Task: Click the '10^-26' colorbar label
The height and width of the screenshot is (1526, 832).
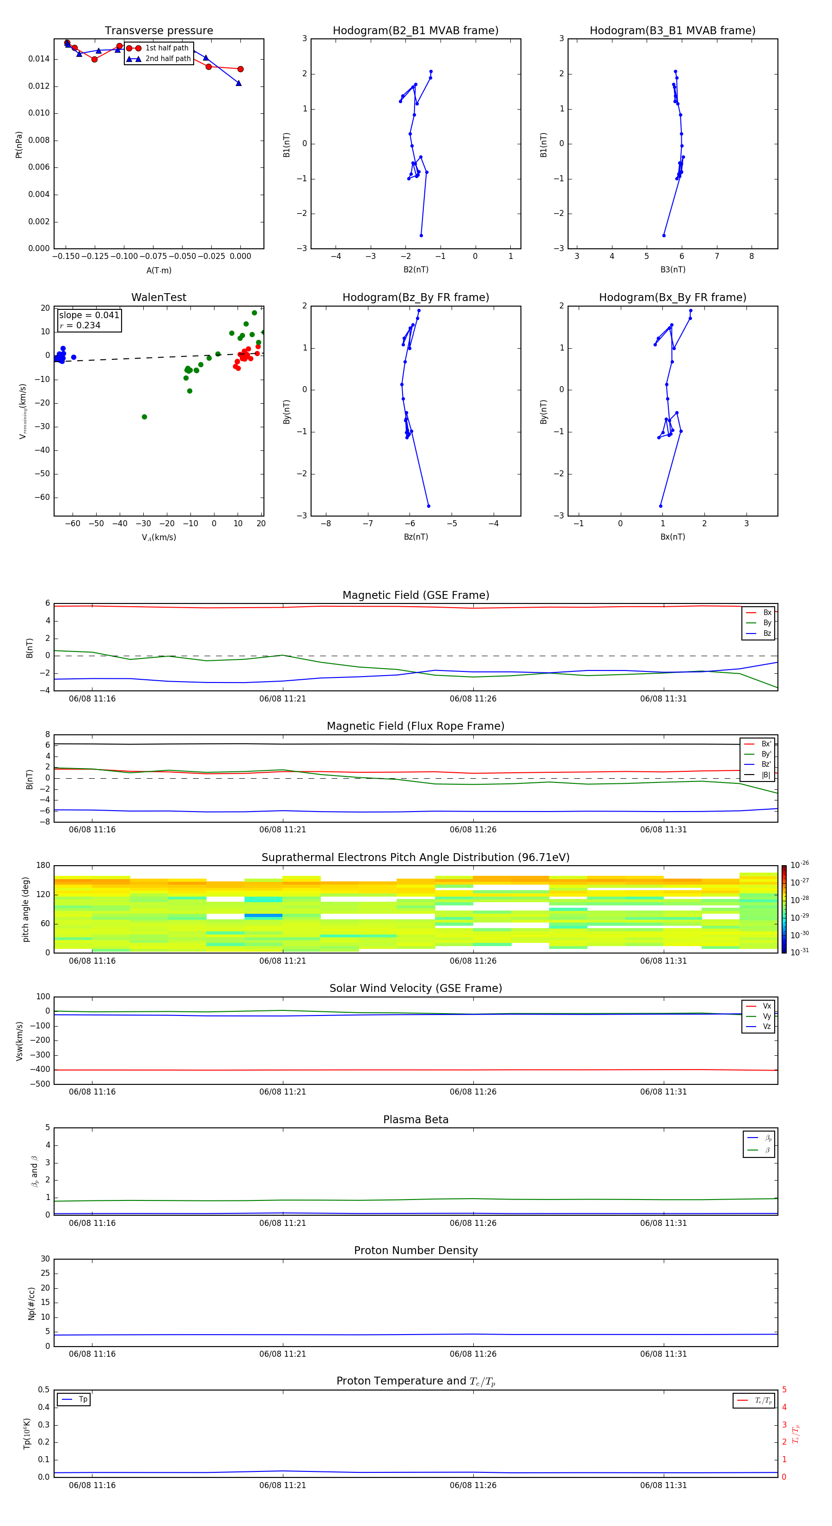Action: [800, 865]
